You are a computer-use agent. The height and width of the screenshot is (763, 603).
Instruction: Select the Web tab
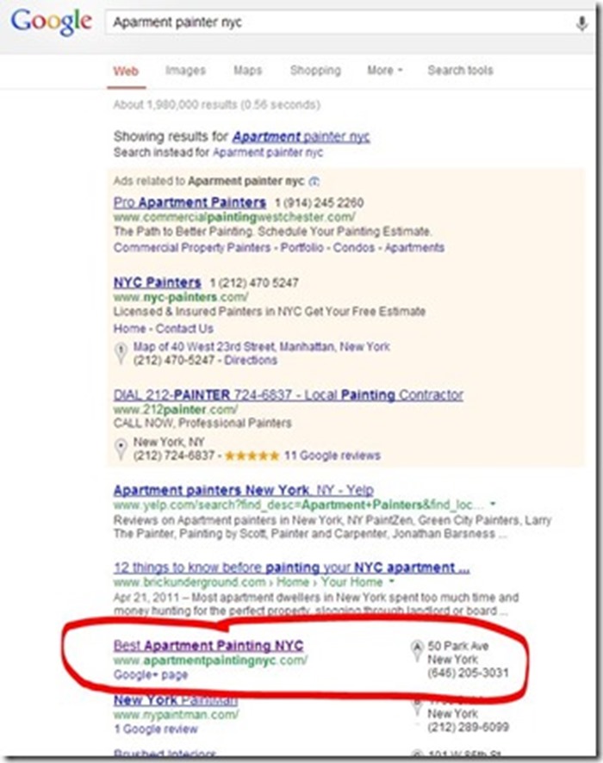tap(126, 71)
